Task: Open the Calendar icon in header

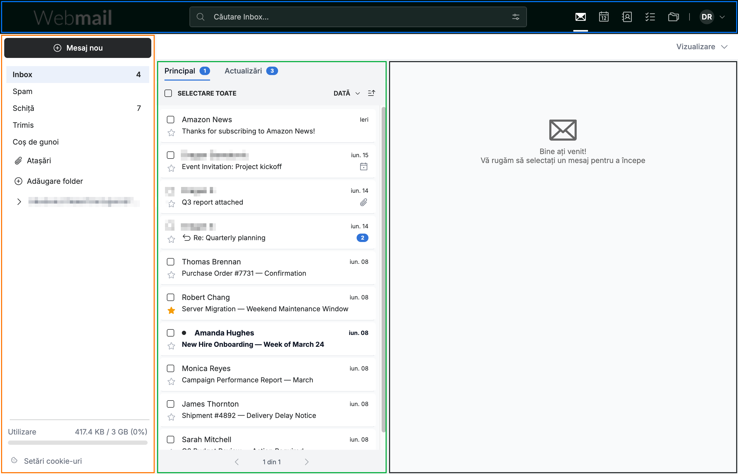Action: pyautogui.click(x=603, y=17)
